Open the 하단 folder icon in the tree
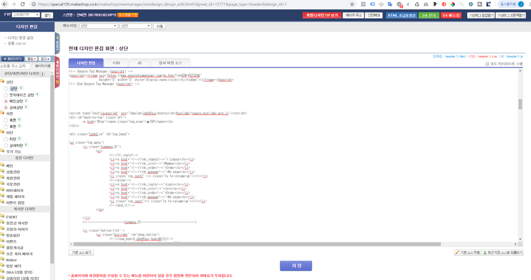The width and height of the screenshot is (531, 280). 3,132
